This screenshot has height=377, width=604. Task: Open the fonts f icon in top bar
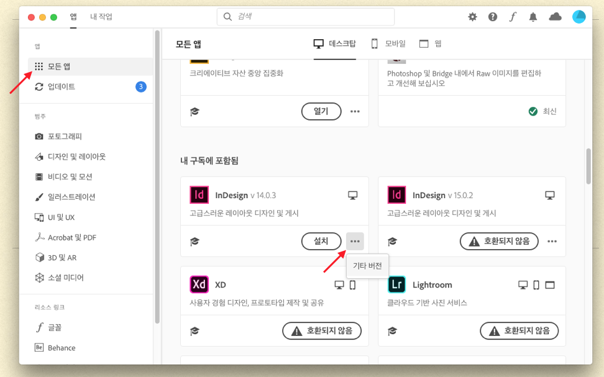(x=513, y=17)
